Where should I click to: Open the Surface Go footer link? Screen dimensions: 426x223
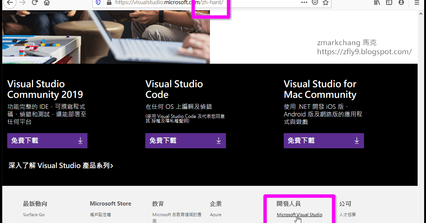pyautogui.click(x=34, y=215)
